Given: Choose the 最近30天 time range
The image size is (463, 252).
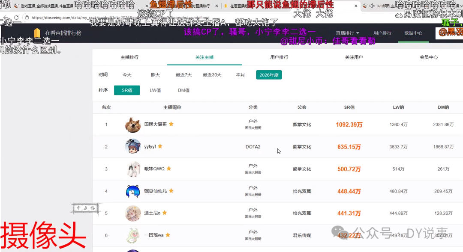Looking at the screenshot, I should (x=212, y=75).
